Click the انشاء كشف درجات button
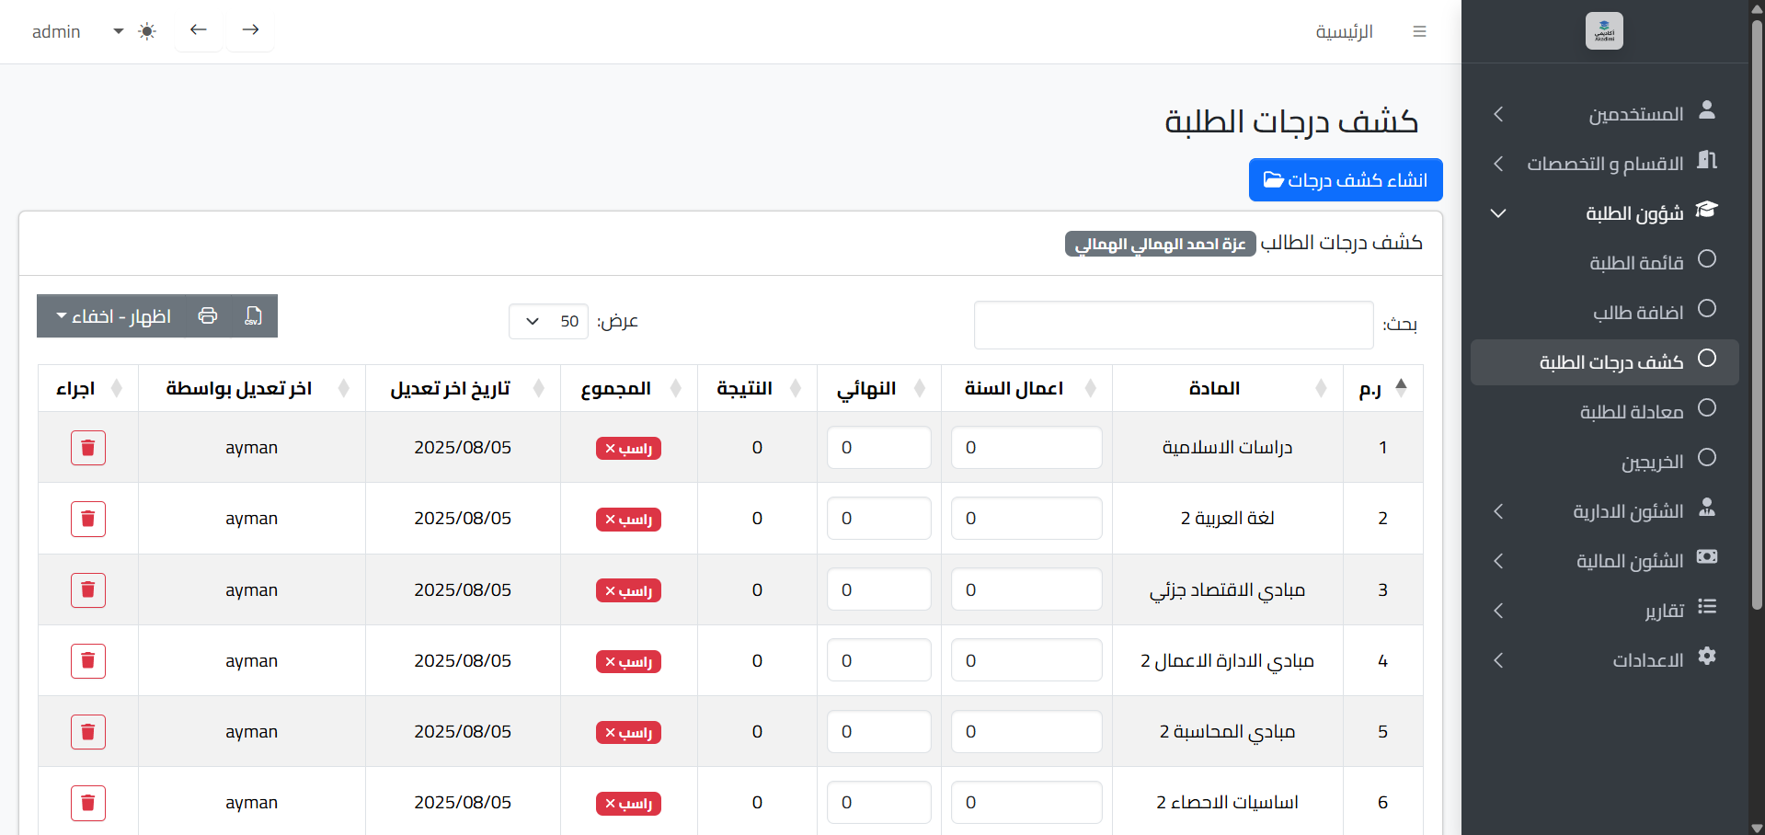Screen dimensions: 1765x835 click(x=1345, y=180)
